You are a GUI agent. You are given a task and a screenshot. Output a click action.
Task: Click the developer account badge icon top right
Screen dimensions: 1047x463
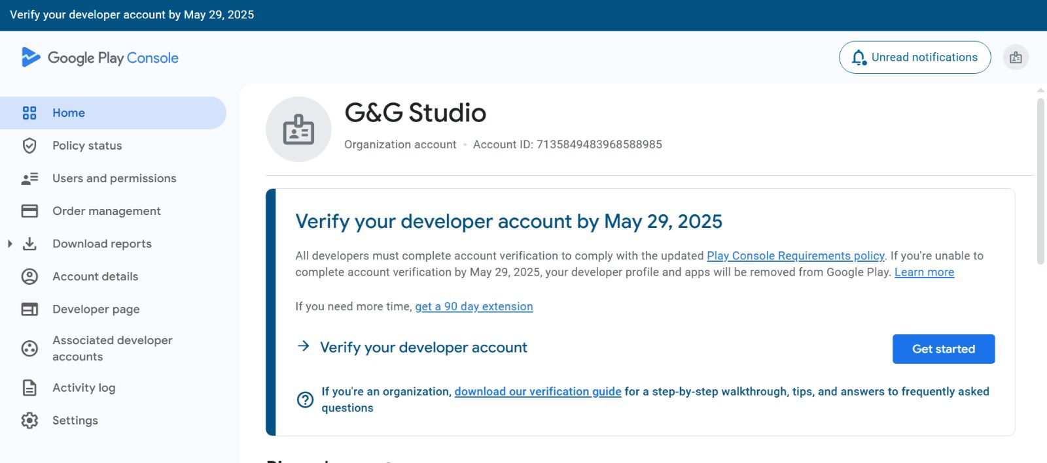(1016, 57)
